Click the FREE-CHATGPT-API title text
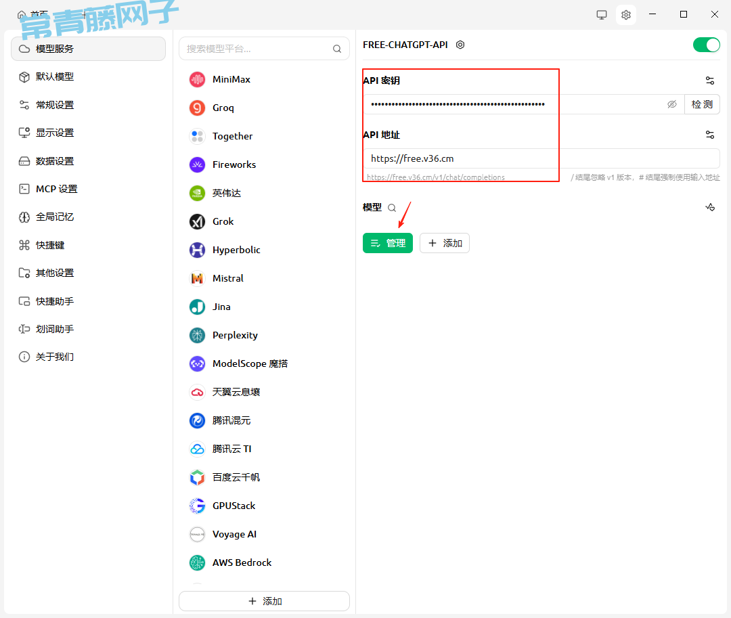The height and width of the screenshot is (618, 731). point(405,45)
